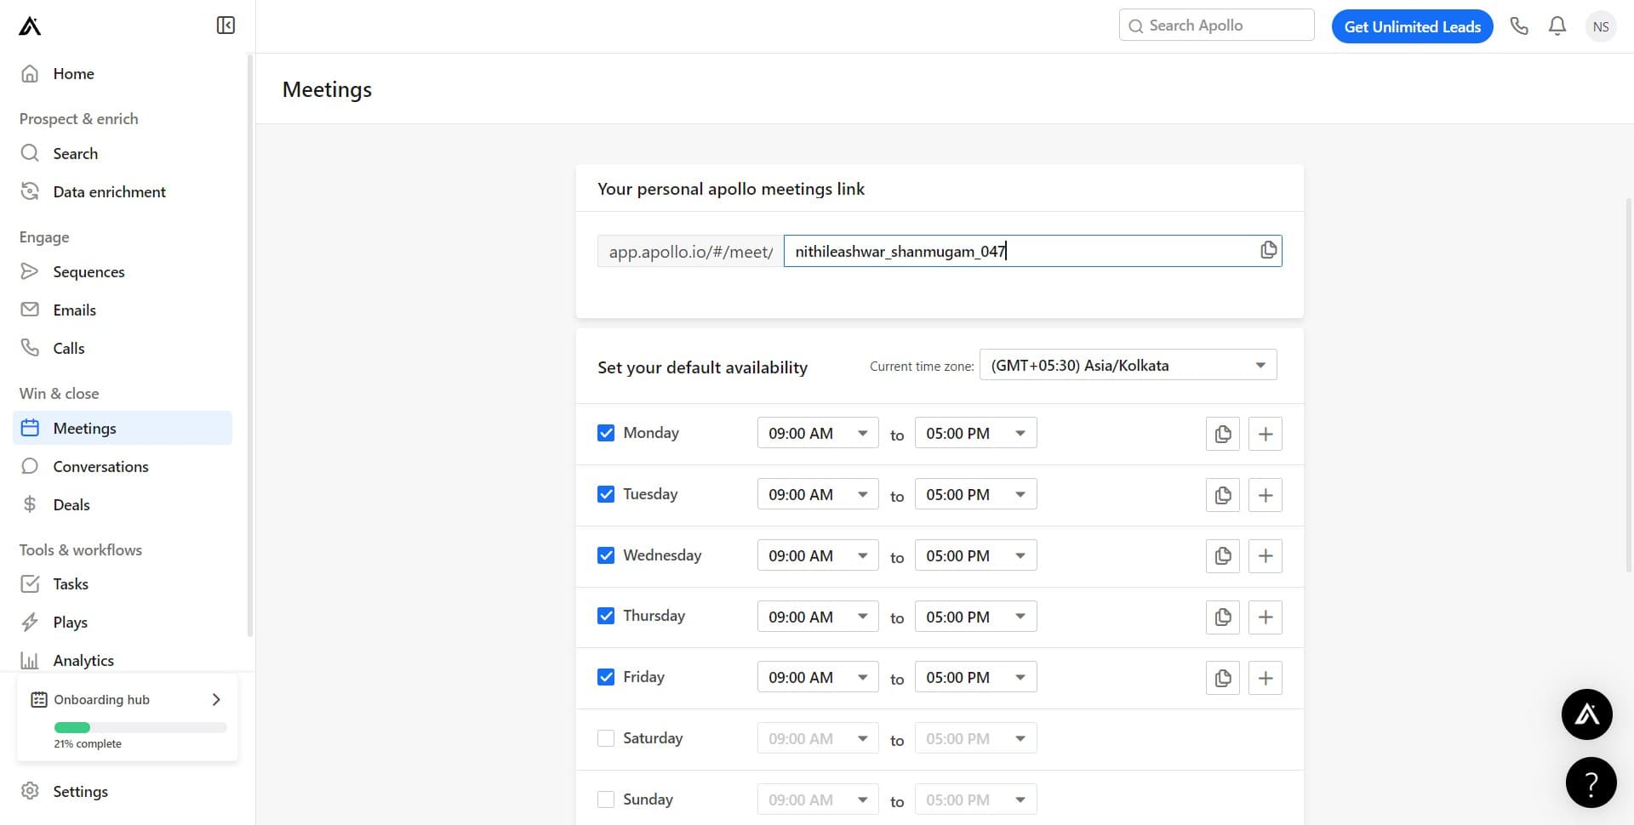Image resolution: width=1634 pixels, height=825 pixels.
Task: Collapse the sidebar with the panel icon
Action: point(226,26)
